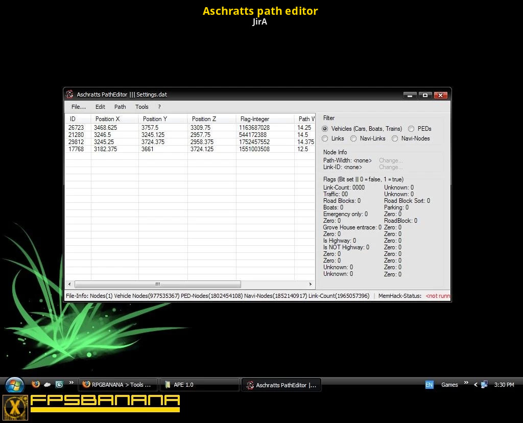Click the network icon in system tray
The height and width of the screenshot is (423, 523).
[484, 385]
